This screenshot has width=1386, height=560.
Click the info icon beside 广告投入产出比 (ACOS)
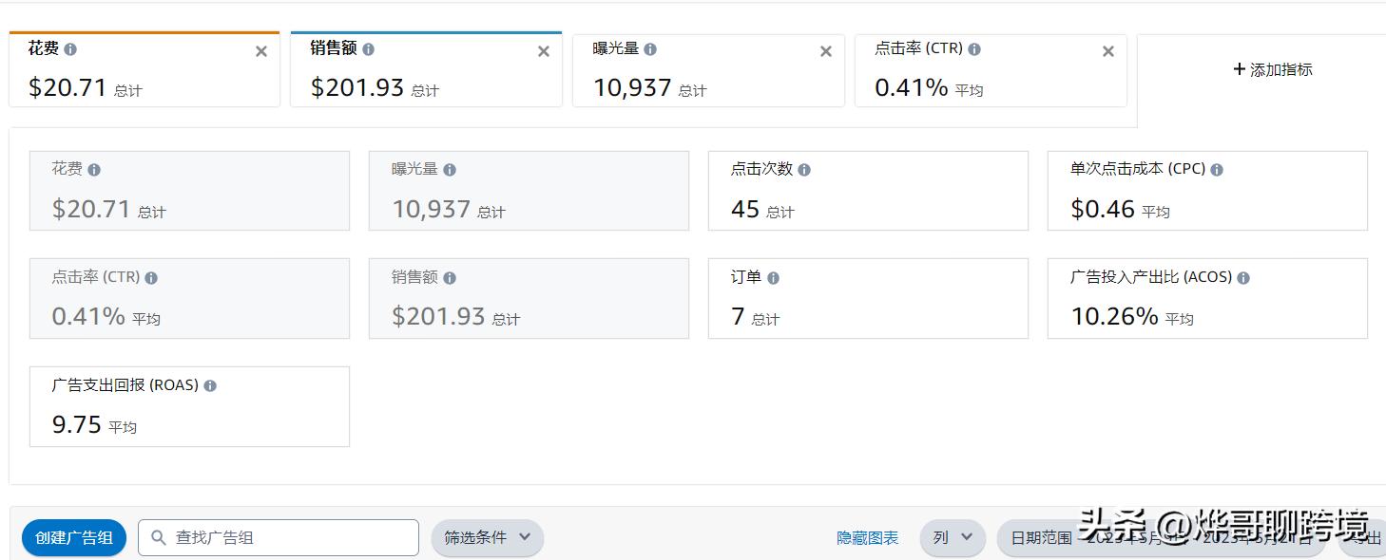click(x=1242, y=277)
